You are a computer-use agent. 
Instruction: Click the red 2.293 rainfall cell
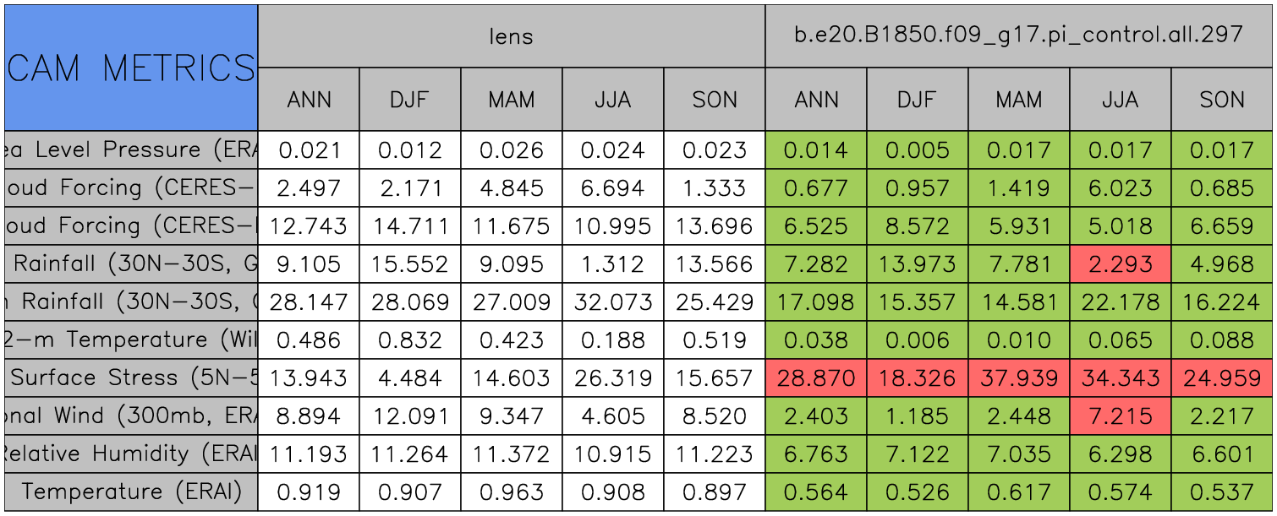tap(1120, 264)
